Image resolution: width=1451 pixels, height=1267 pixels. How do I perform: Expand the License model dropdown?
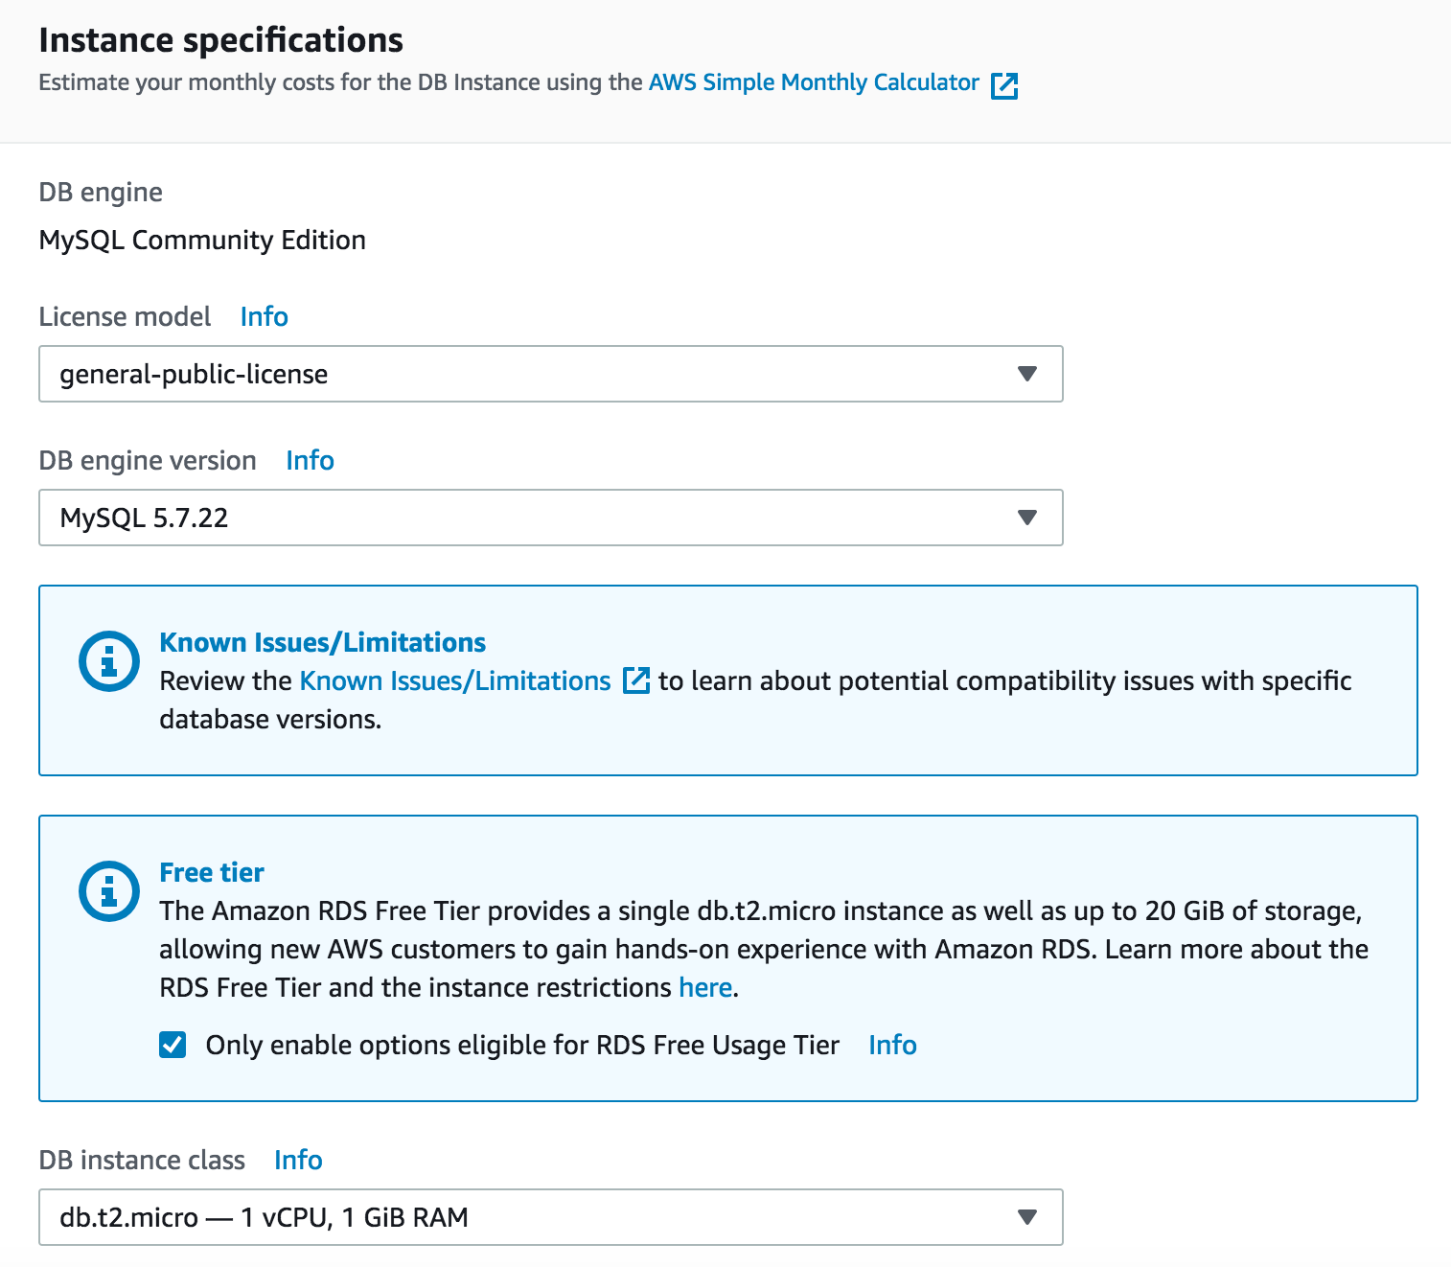551,374
